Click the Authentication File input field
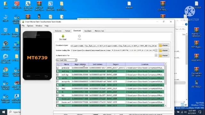This screenshot has width=205, height=115. point(112,56)
